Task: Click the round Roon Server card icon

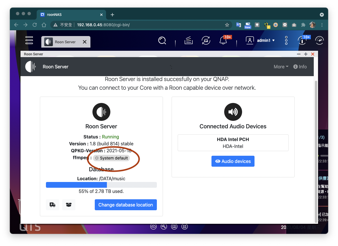Action: click(101, 112)
